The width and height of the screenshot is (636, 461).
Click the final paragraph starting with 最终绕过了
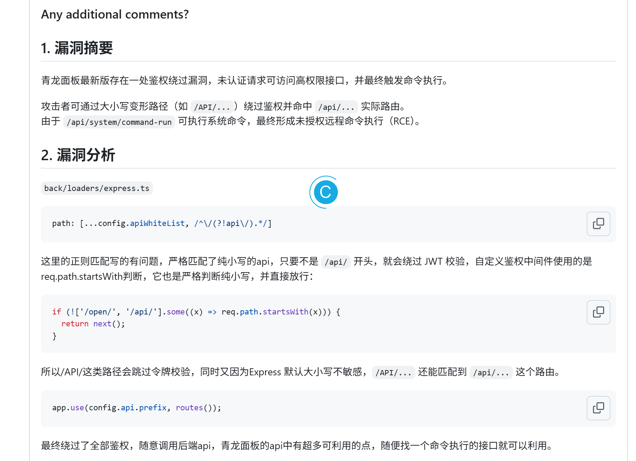pos(297,446)
